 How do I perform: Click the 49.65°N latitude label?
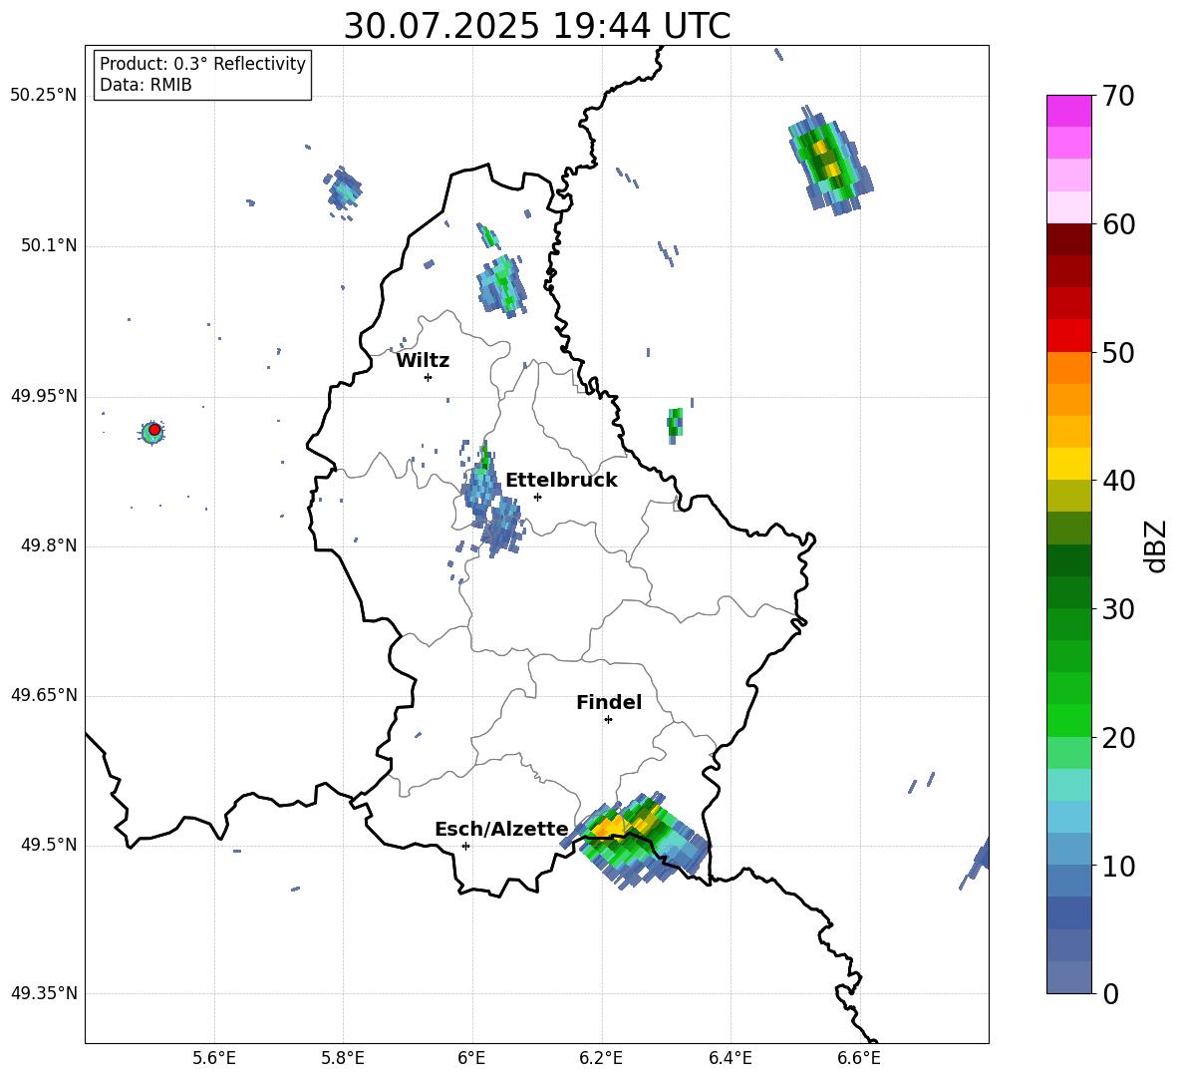point(44,695)
